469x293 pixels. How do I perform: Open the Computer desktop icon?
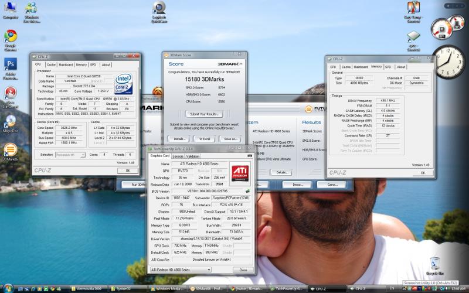(10, 11)
